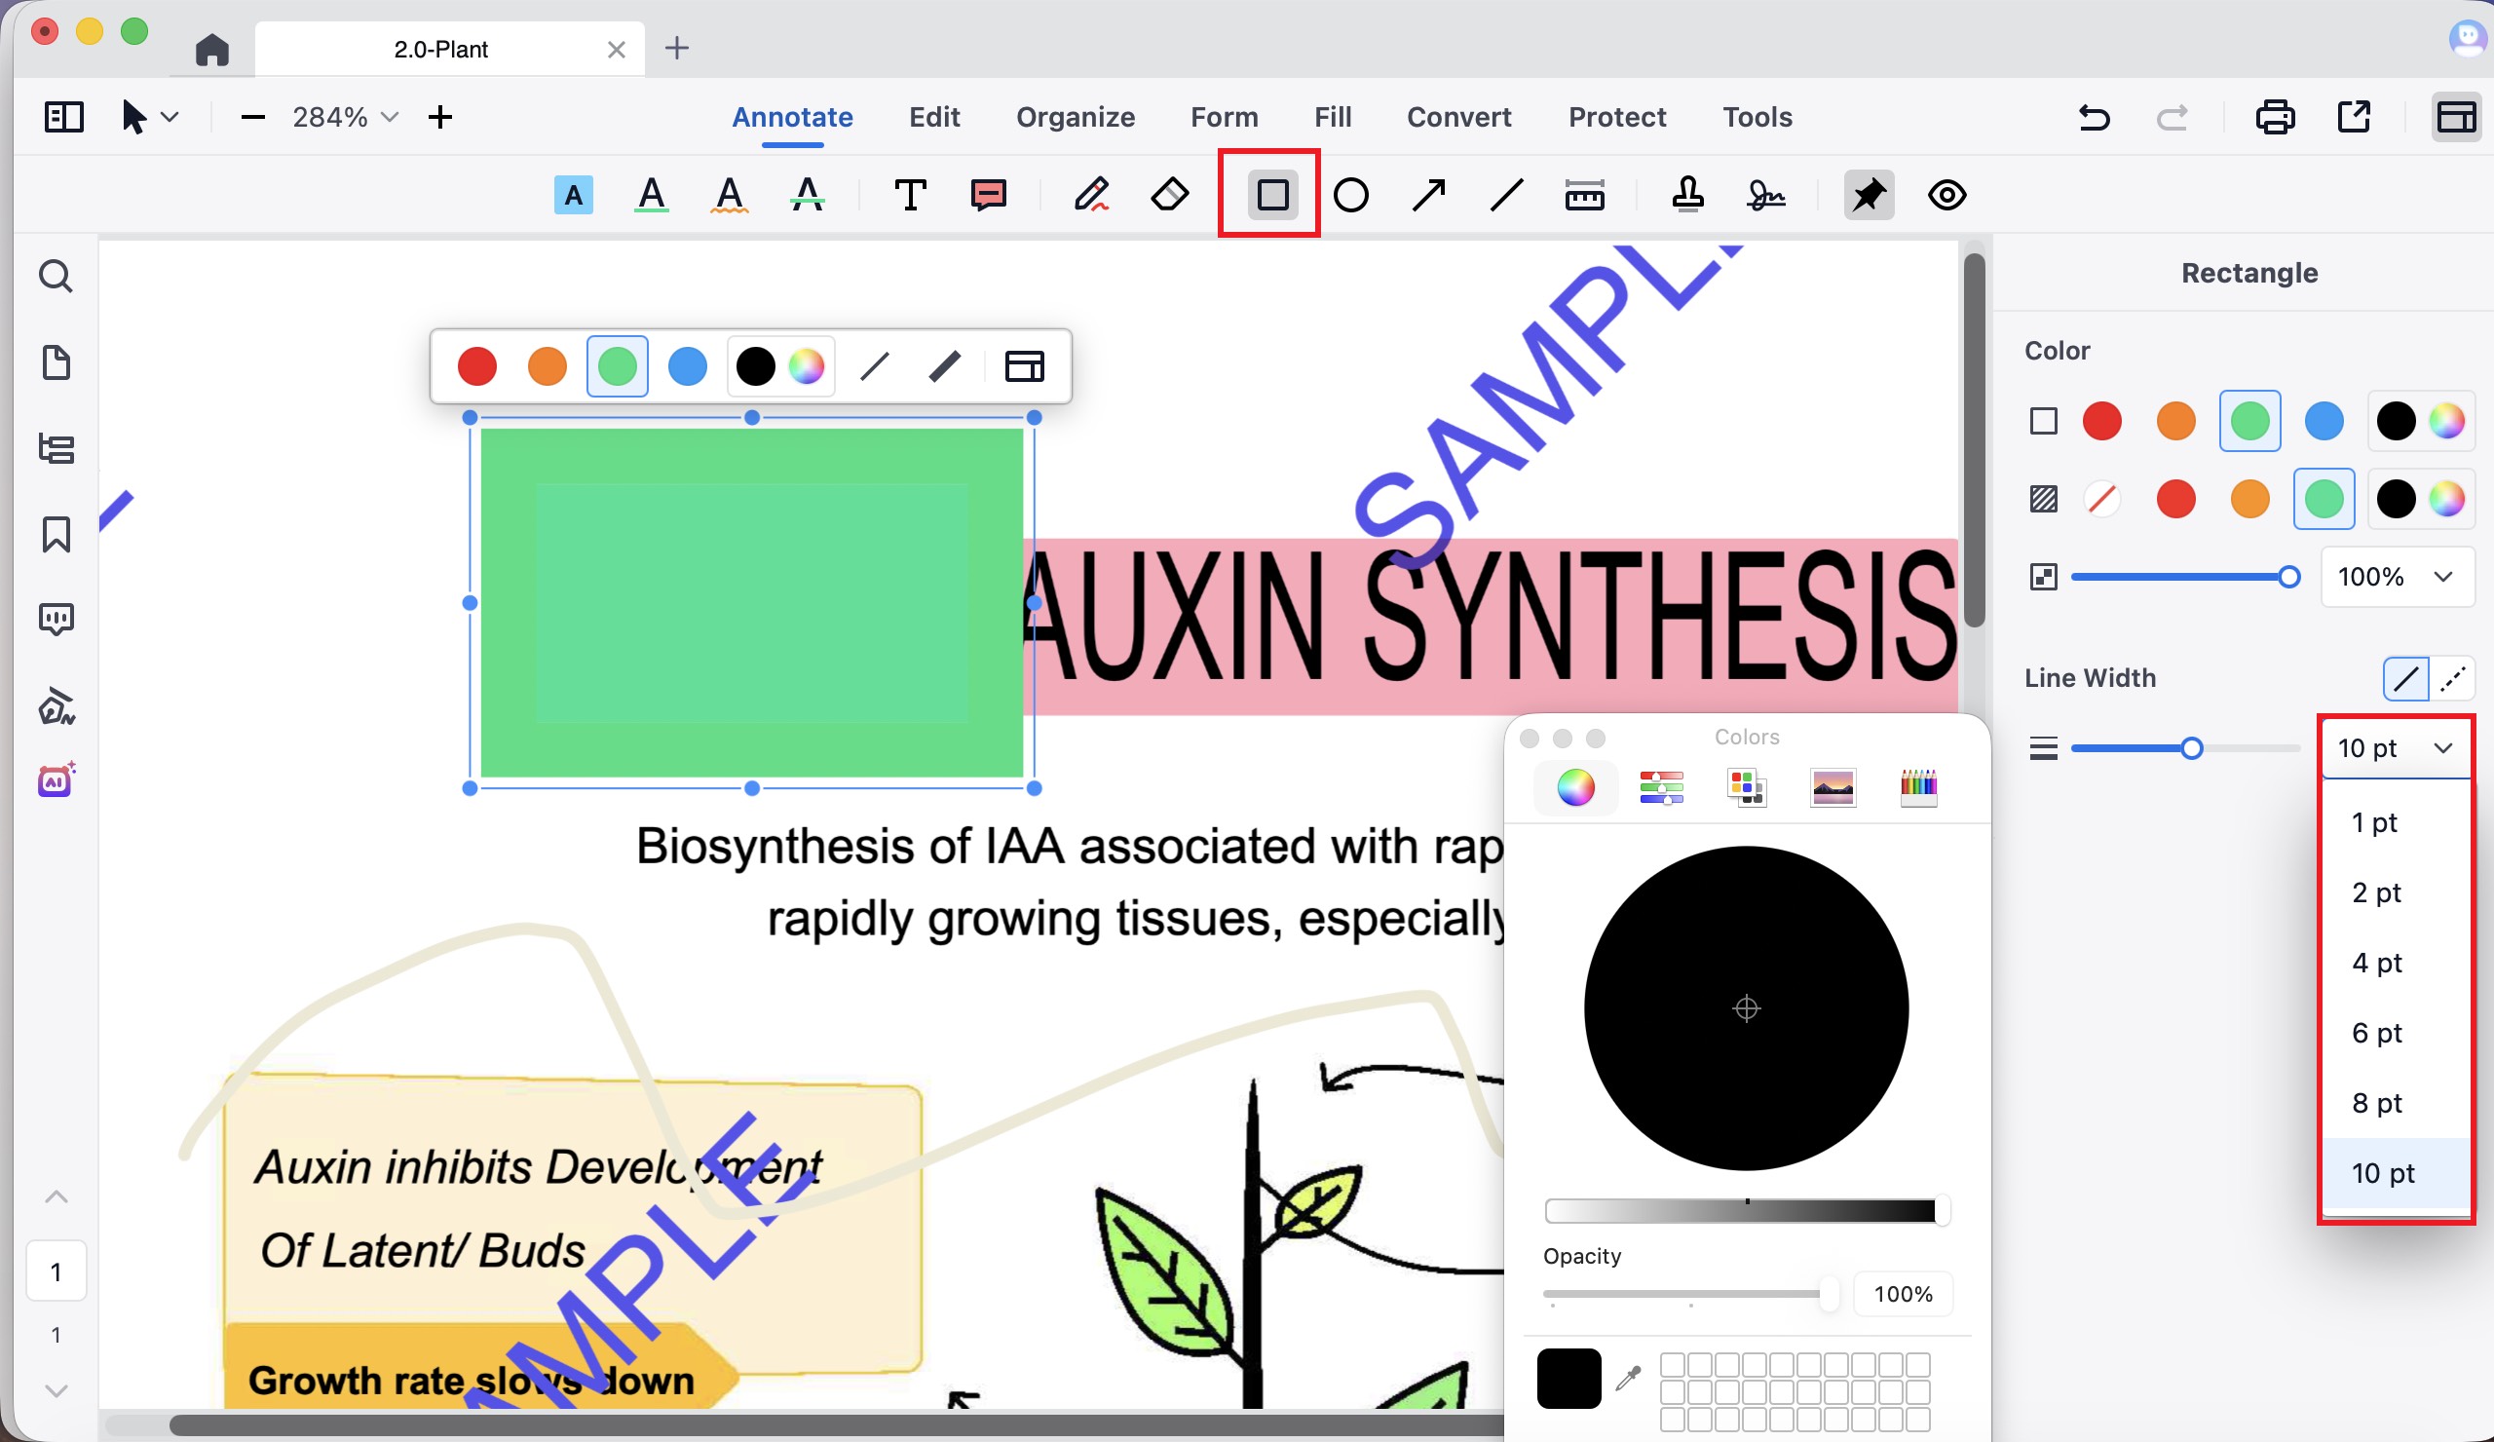
Task: Select the Pencil drawing tool
Action: 1090,195
